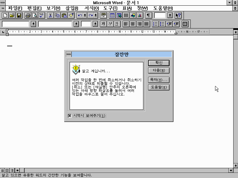Click the AutoFormat icon

[104, 15]
